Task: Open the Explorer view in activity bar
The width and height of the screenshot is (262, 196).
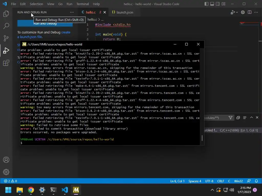Action: 6,14
